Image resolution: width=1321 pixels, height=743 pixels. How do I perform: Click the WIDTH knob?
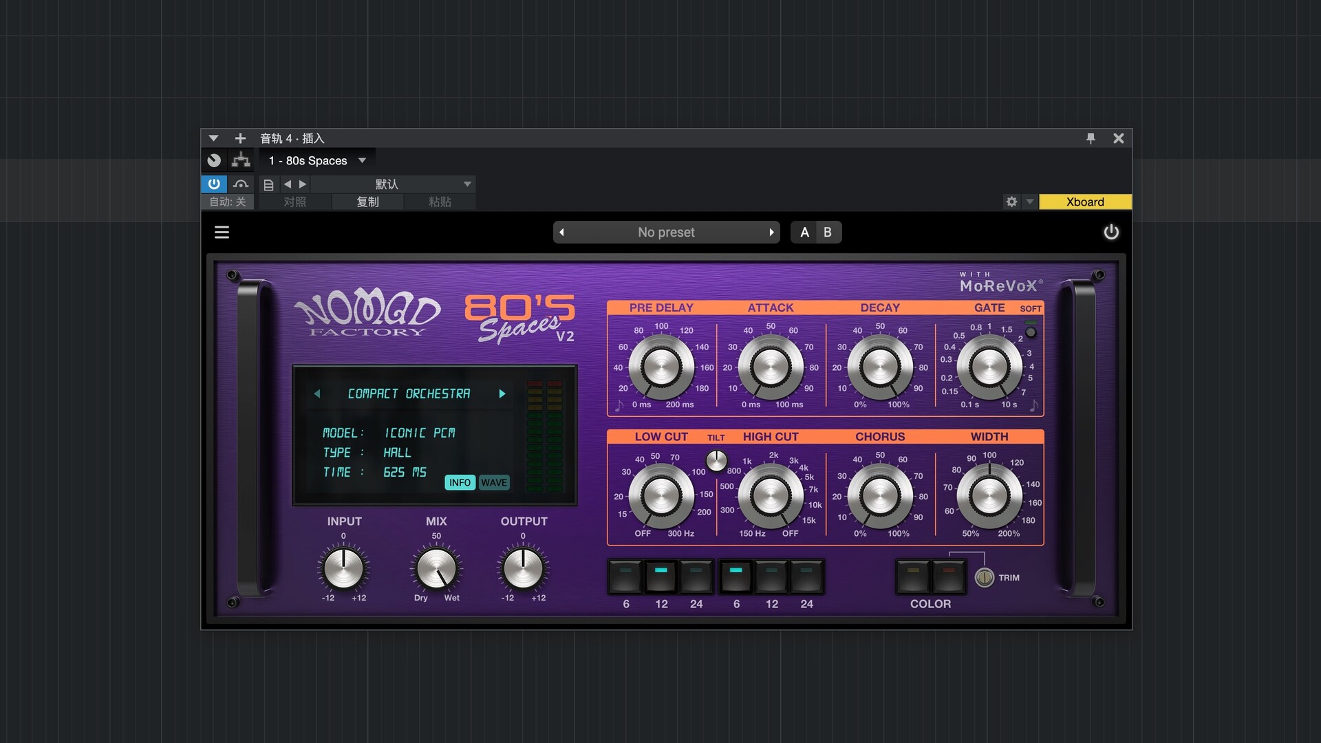click(x=989, y=495)
